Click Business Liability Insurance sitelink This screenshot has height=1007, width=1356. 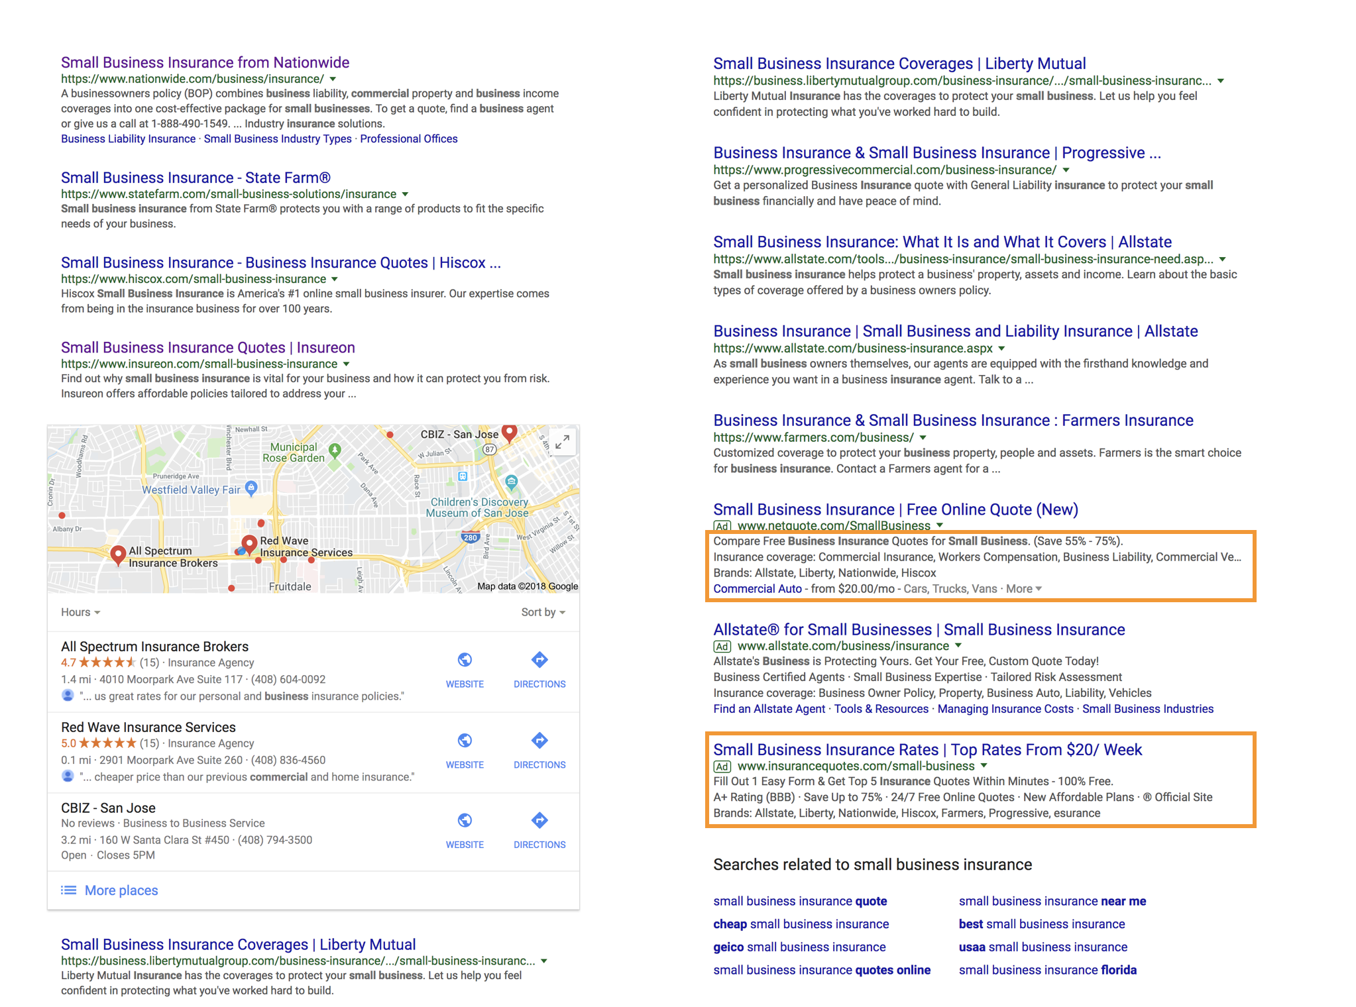(x=128, y=139)
